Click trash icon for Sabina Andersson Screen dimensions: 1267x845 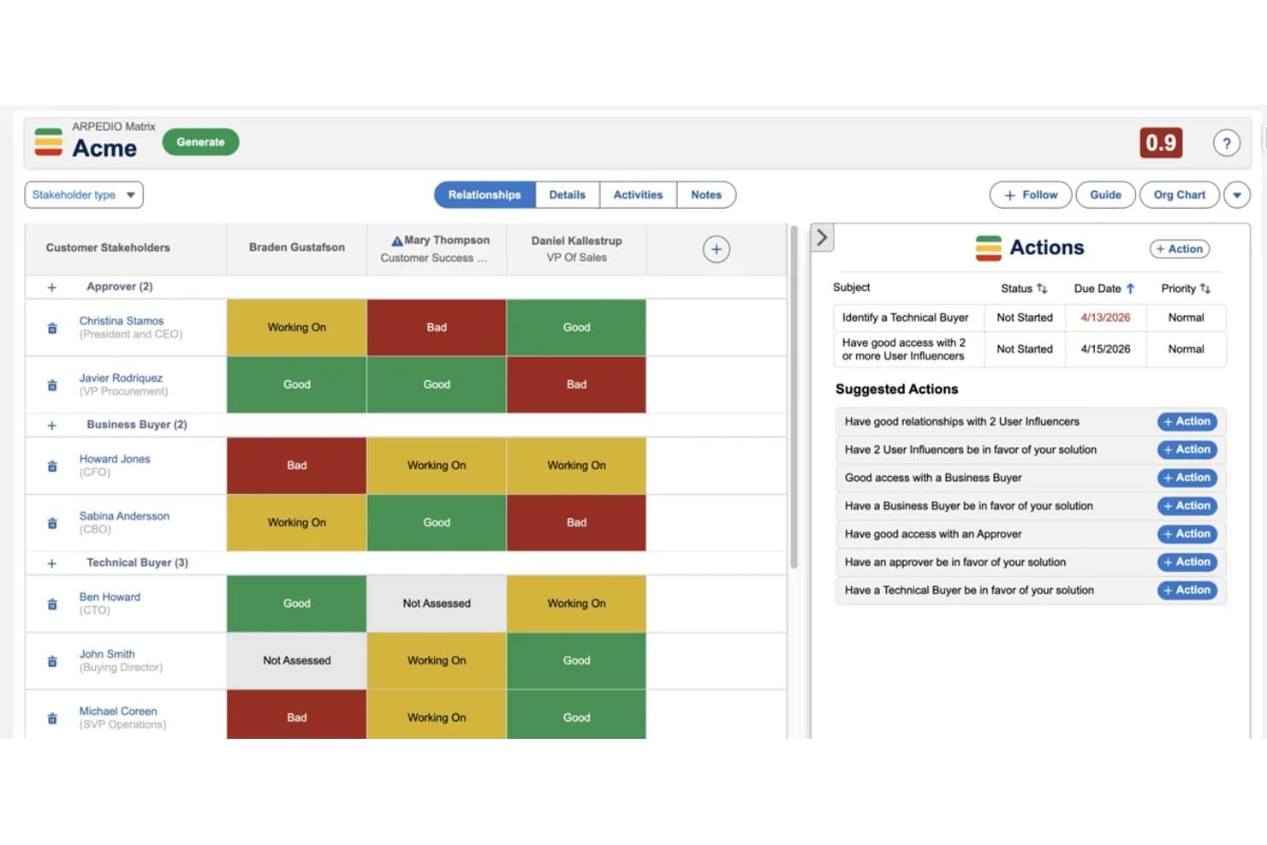[x=52, y=523]
